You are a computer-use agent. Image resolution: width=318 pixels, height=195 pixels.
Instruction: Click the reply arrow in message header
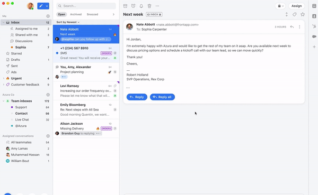292,27
